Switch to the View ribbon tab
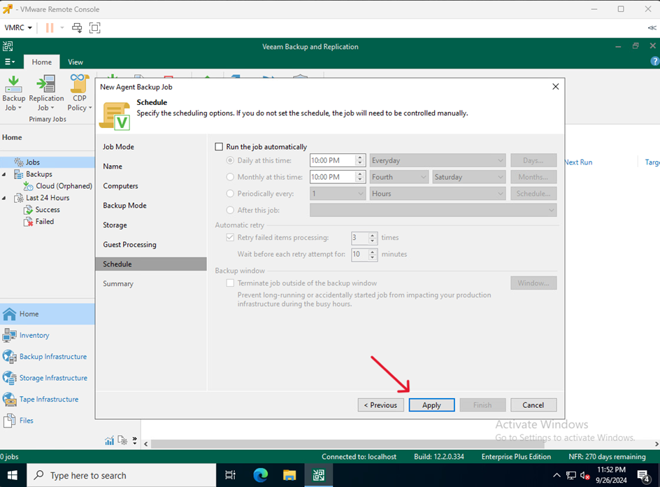Viewport: 660px width, 487px height. coord(75,62)
